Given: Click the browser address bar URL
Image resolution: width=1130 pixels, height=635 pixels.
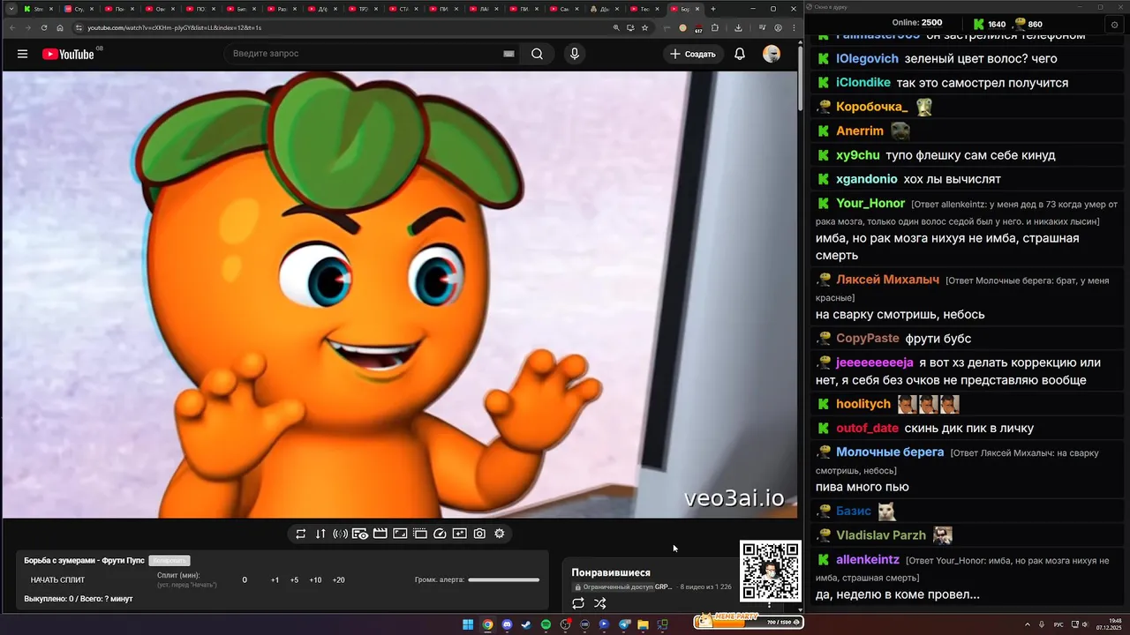Looking at the screenshot, I should [175, 27].
